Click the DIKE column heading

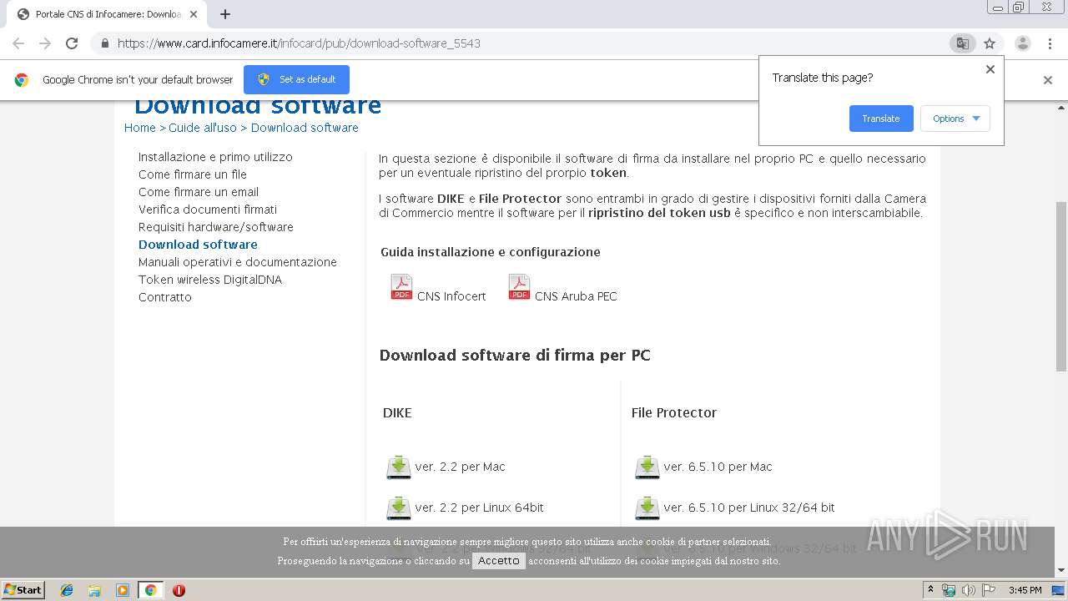tap(397, 412)
